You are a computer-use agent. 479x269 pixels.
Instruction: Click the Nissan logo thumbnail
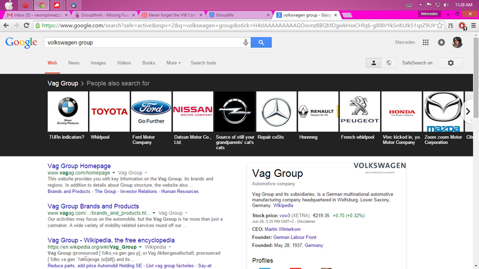pyautogui.click(x=193, y=111)
